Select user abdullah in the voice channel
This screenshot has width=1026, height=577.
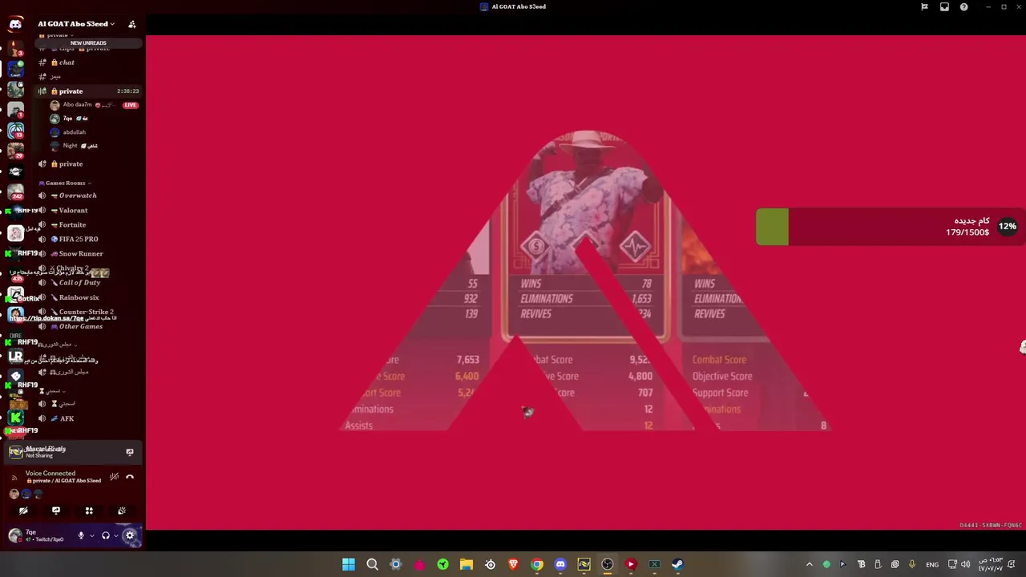(x=94, y=132)
